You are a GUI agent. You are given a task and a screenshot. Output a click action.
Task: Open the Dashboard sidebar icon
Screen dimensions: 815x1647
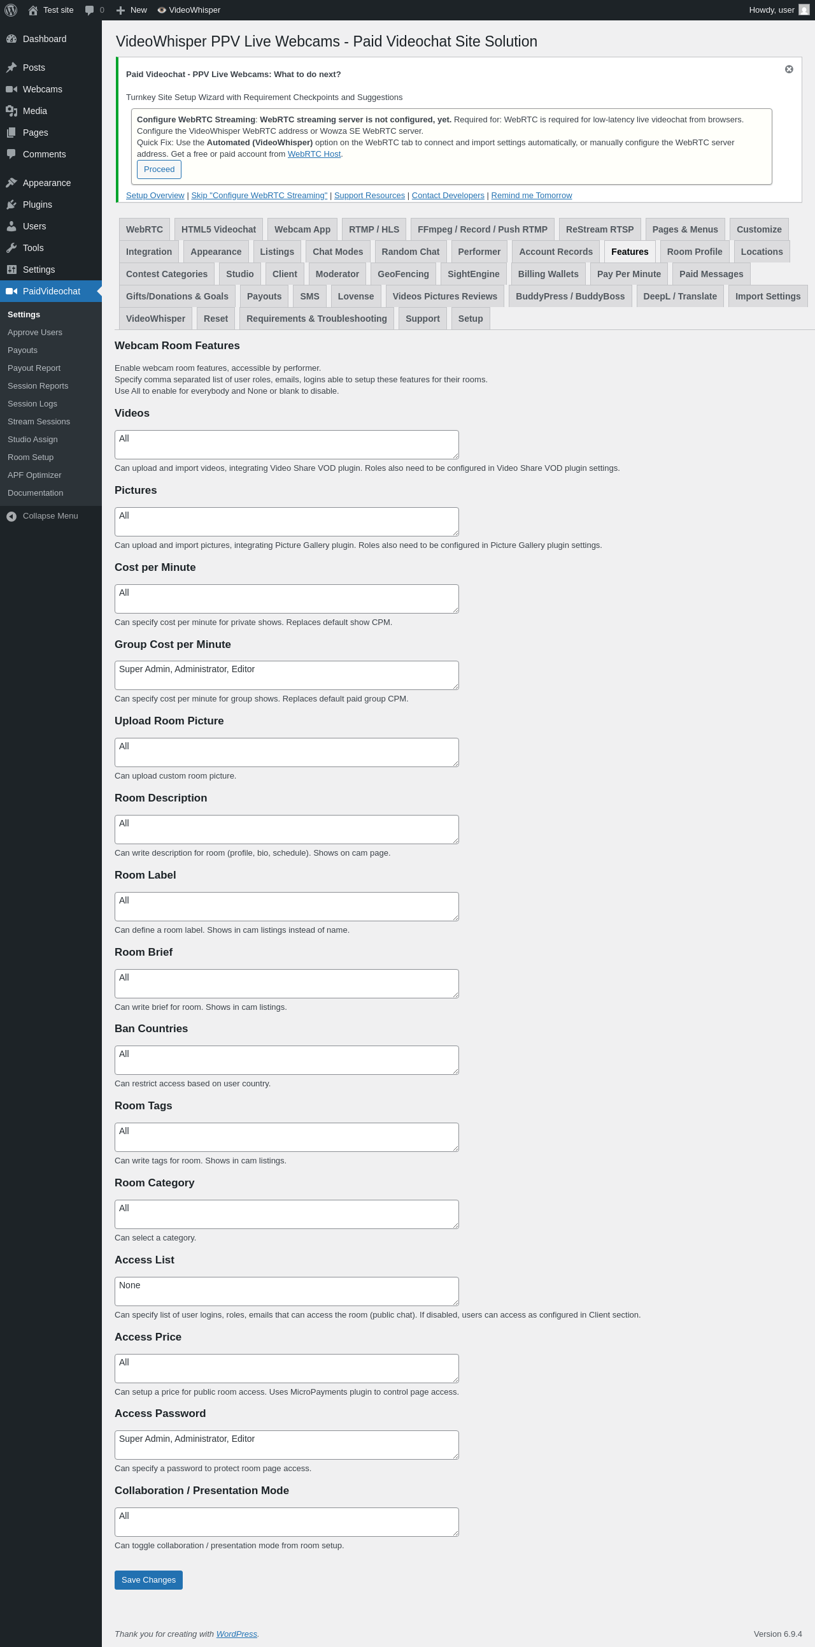pyautogui.click(x=11, y=39)
